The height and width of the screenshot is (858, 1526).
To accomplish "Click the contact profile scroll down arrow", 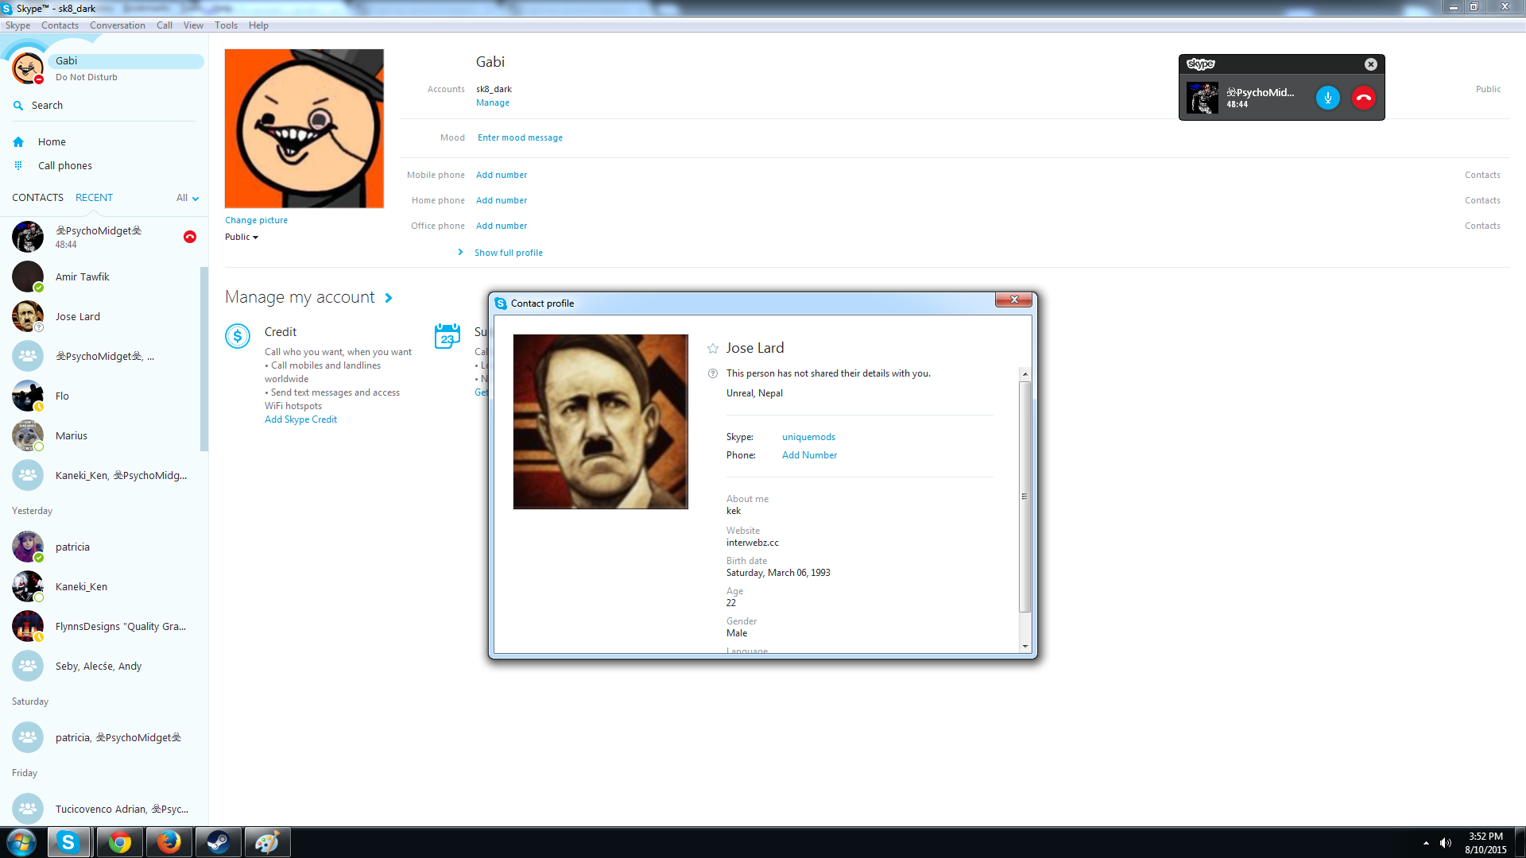I will [x=1024, y=647].
